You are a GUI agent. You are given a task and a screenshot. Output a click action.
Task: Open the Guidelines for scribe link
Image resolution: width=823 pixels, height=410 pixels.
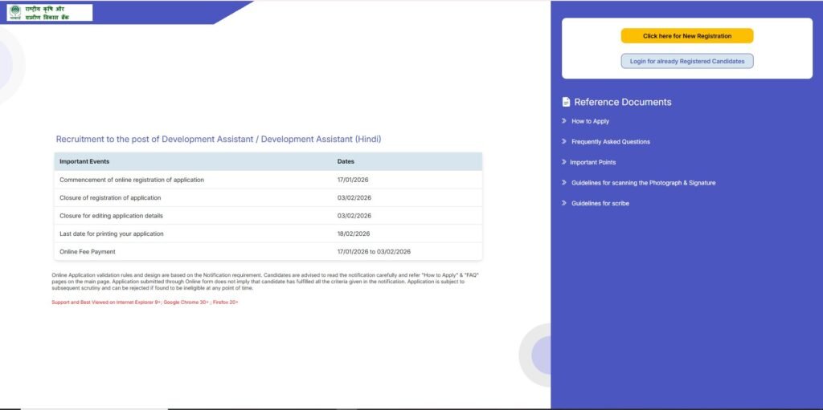tap(600, 203)
